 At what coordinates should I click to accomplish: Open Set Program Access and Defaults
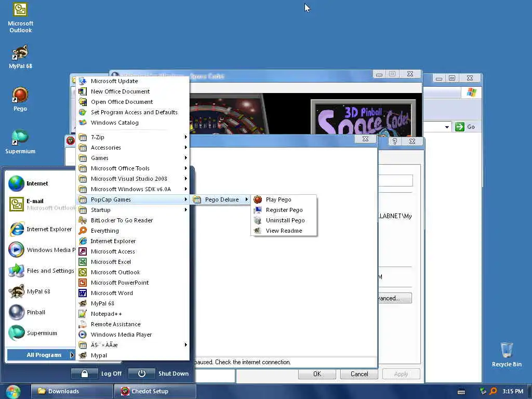tap(132, 112)
